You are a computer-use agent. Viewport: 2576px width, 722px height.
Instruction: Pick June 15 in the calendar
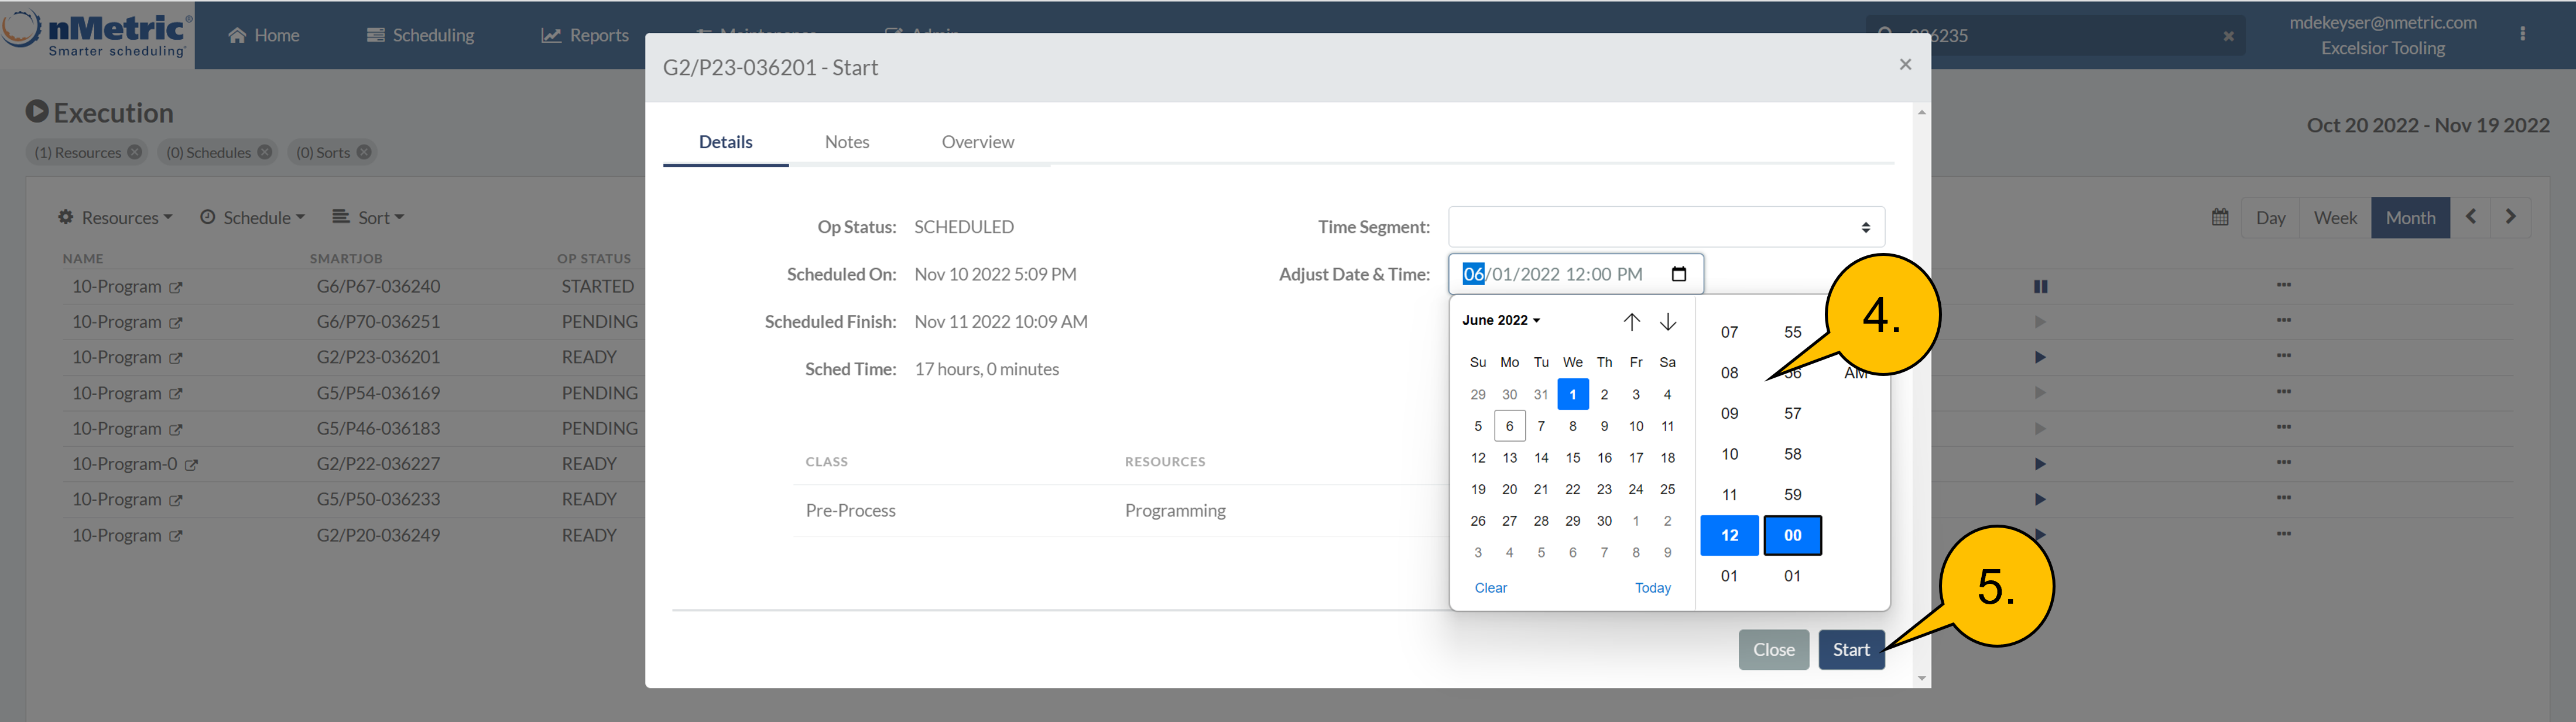pyautogui.click(x=1572, y=458)
